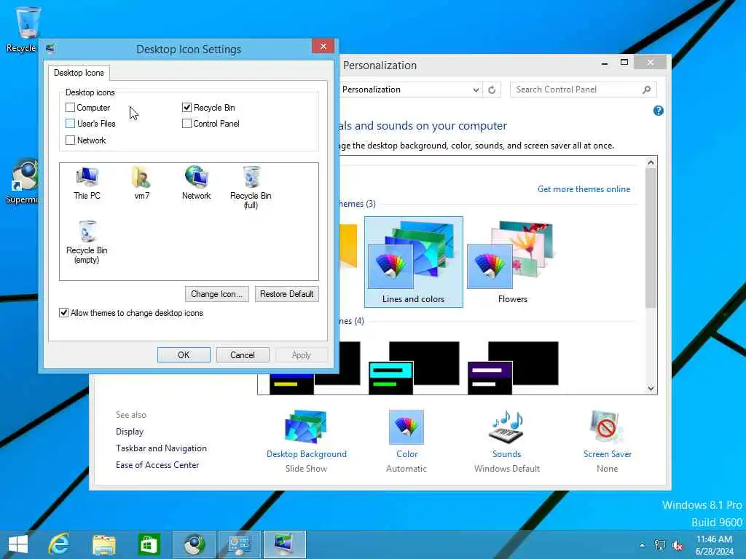Image resolution: width=746 pixels, height=559 pixels.
Task: Enable the Control Panel checkbox
Action: [186, 124]
